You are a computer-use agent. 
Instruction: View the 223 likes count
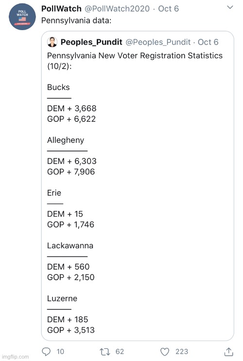click(182, 352)
